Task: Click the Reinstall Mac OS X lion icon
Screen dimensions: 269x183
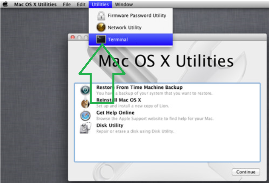Action: [85, 103]
